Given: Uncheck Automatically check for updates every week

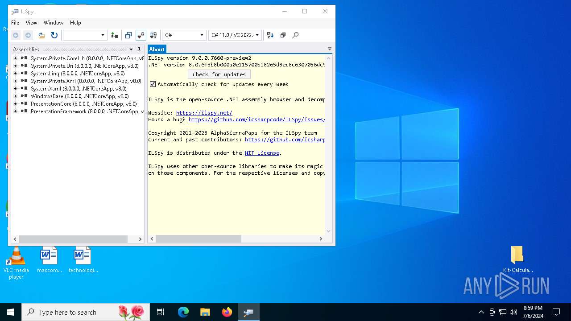Looking at the screenshot, I should pyautogui.click(x=153, y=84).
